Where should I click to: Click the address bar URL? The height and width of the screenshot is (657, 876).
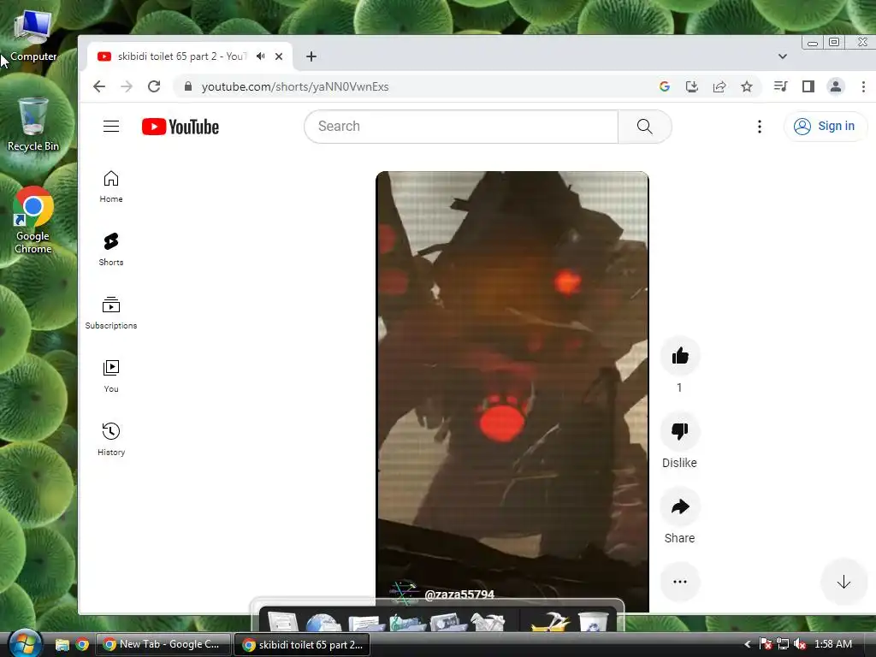click(x=295, y=86)
